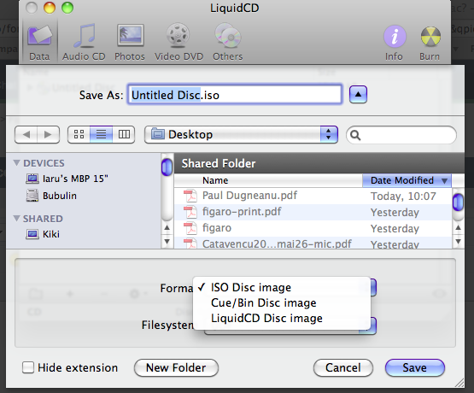Switch file browser to column view
Image resolution: width=474 pixels, height=393 pixels.
(x=124, y=134)
